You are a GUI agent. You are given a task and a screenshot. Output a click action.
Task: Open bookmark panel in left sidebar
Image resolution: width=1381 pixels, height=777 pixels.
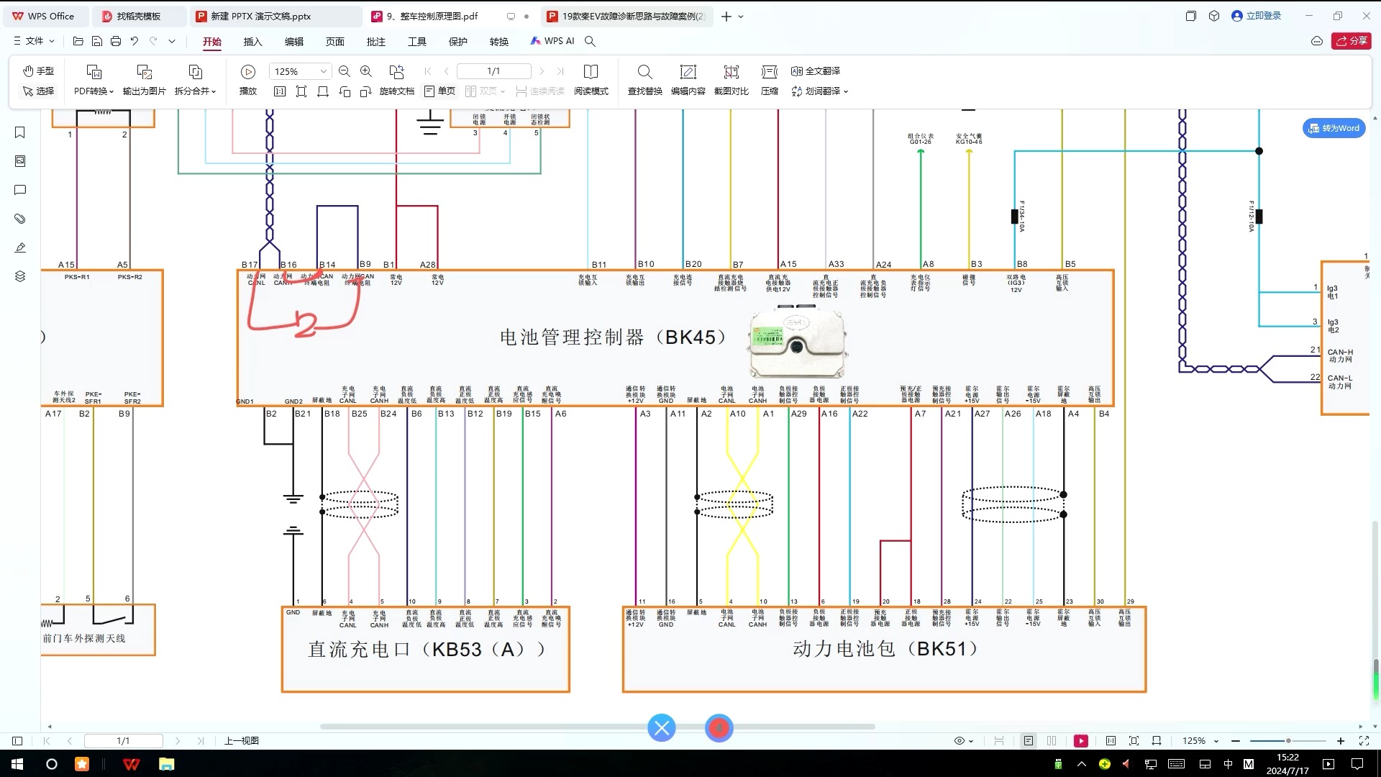tap(20, 132)
